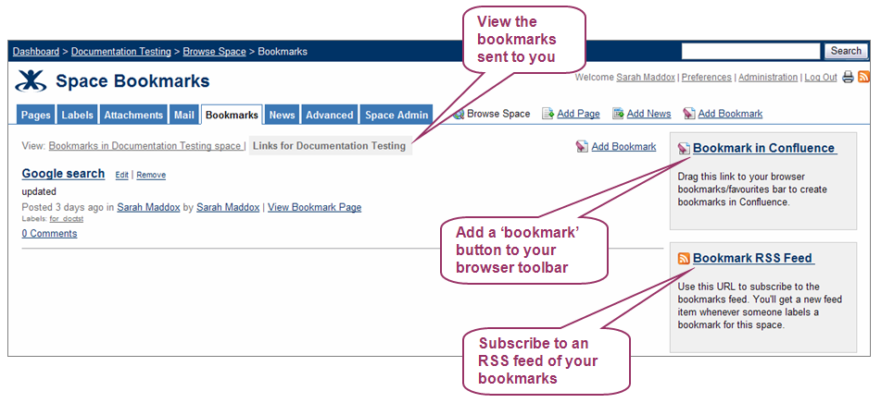Open the Attachments tab

[133, 115]
